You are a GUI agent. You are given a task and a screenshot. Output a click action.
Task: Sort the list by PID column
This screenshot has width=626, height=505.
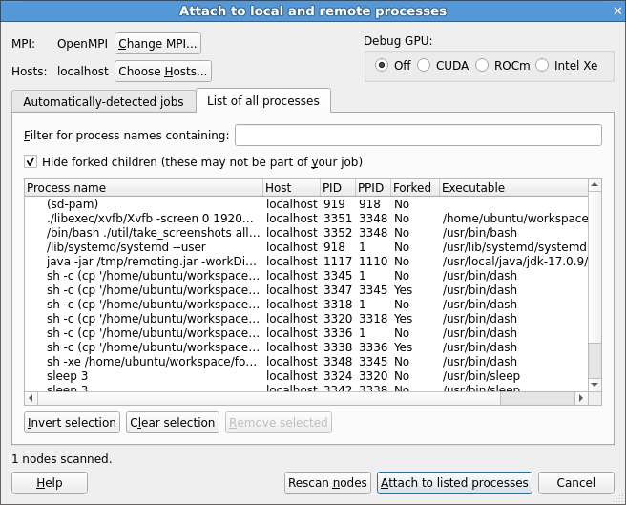(337, 187)
